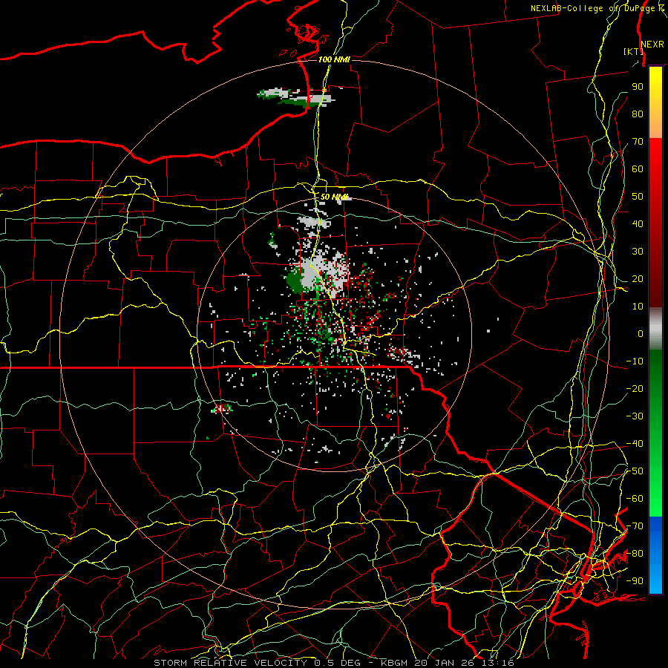Click the "NEXR" label at top right
This screenshot has height=668, width=668.
coord(652,45)
